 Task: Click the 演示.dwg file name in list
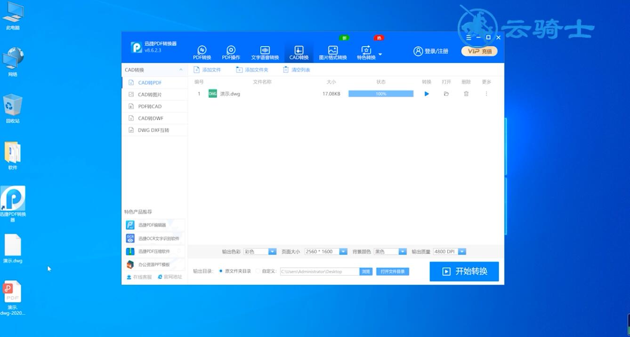point(230,94)
